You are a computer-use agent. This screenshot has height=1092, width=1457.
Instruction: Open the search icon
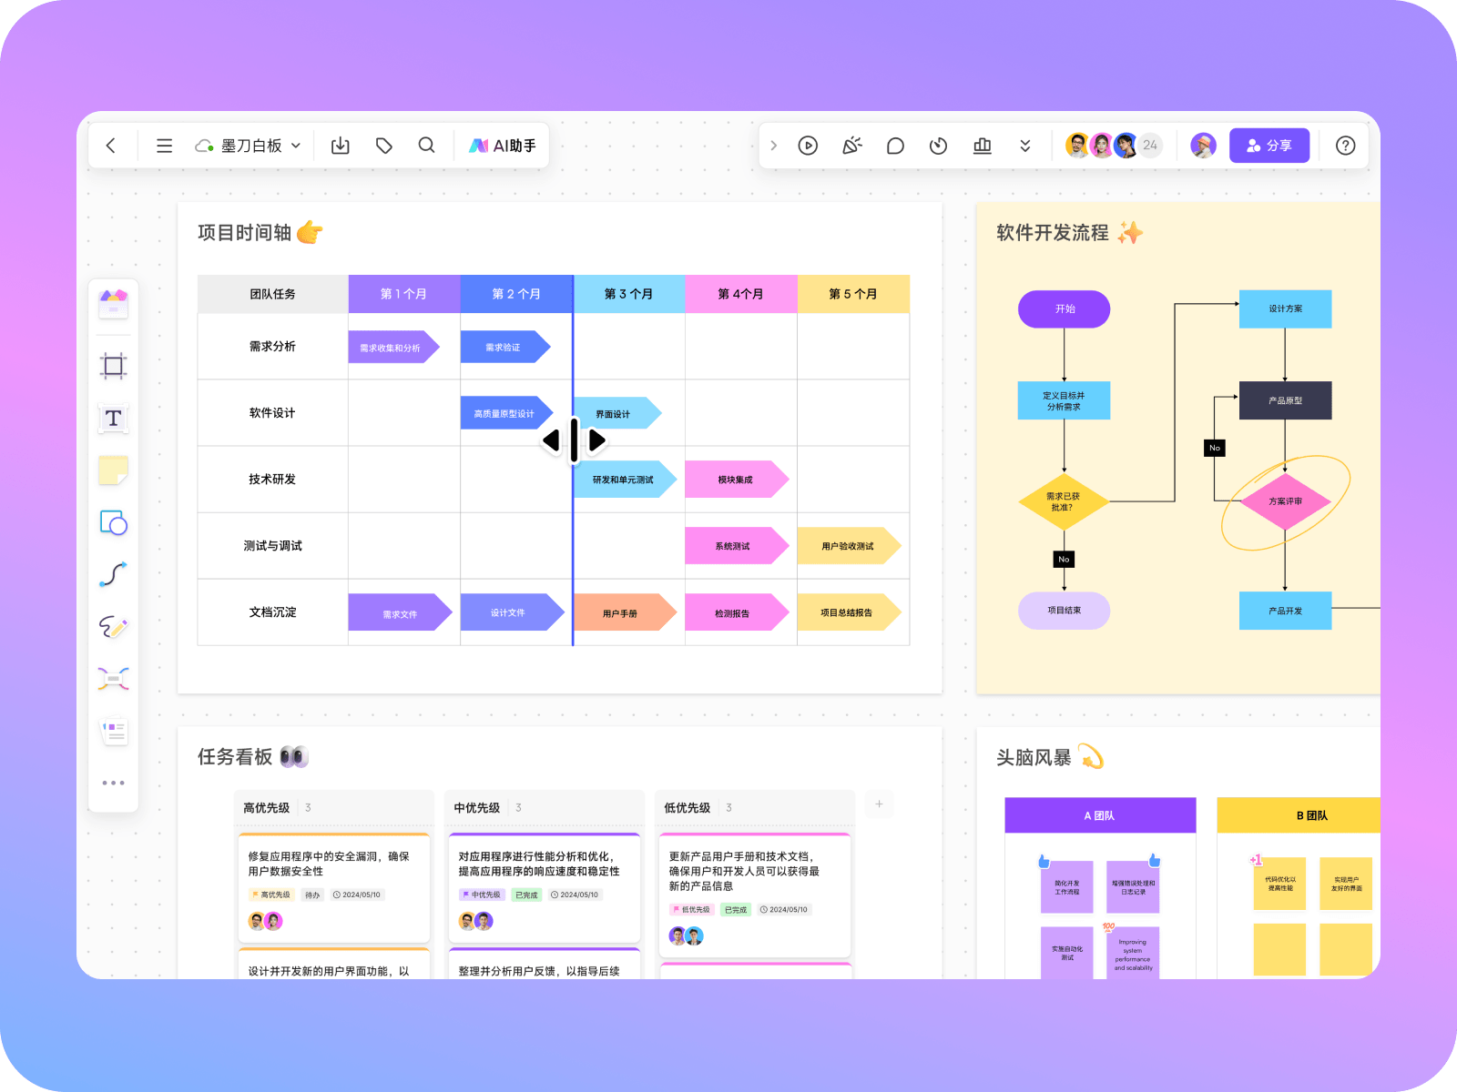pos(426,146)
